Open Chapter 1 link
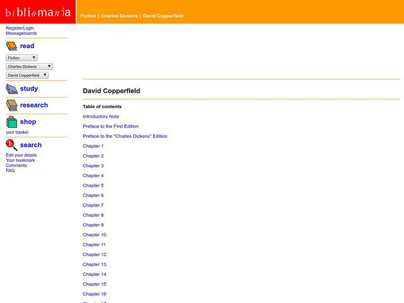 pos(93,146)
